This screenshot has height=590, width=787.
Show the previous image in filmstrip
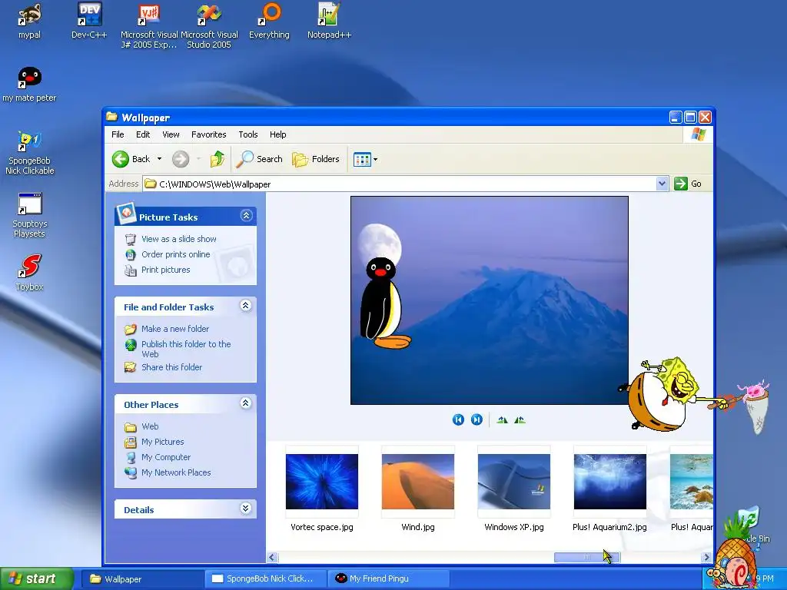[x=458, y=419]
